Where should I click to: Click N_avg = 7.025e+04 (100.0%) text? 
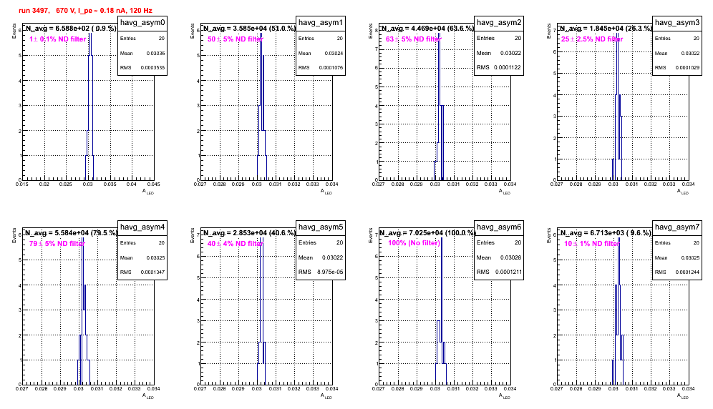click(x=427, y=232)
